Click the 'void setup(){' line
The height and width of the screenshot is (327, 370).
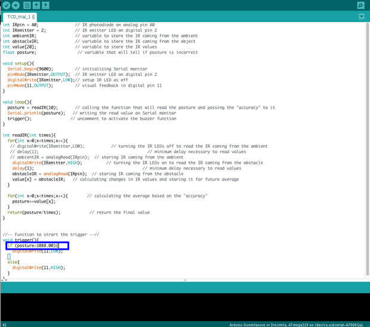click(x=18, y=63)
